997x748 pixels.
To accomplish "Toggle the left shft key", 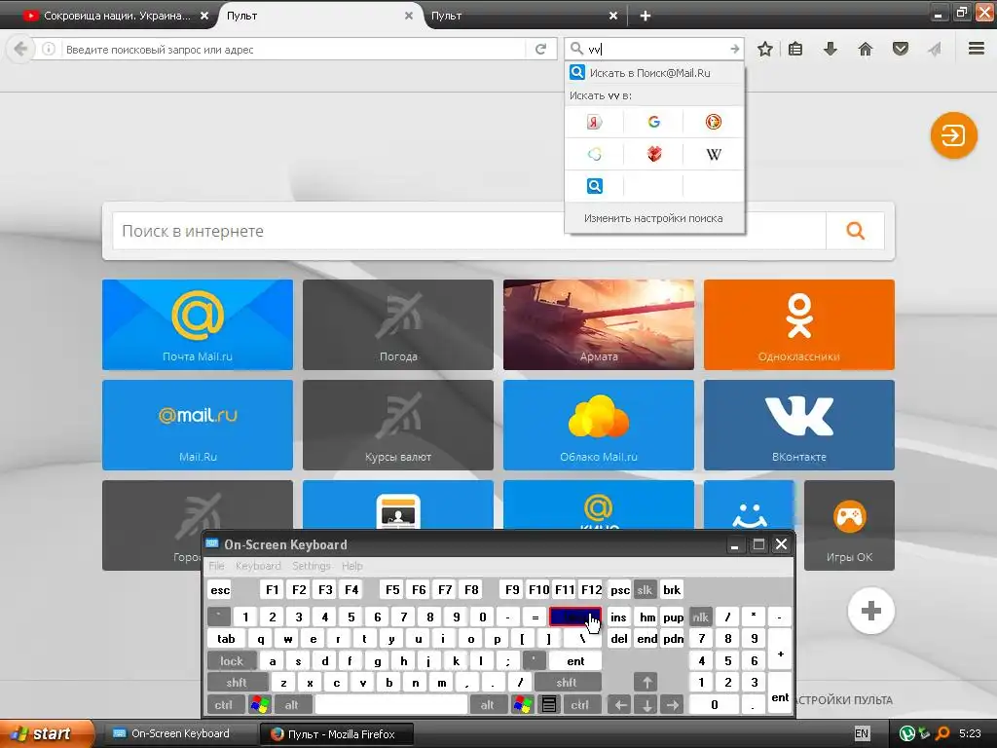I will click(x=237, y=683).
